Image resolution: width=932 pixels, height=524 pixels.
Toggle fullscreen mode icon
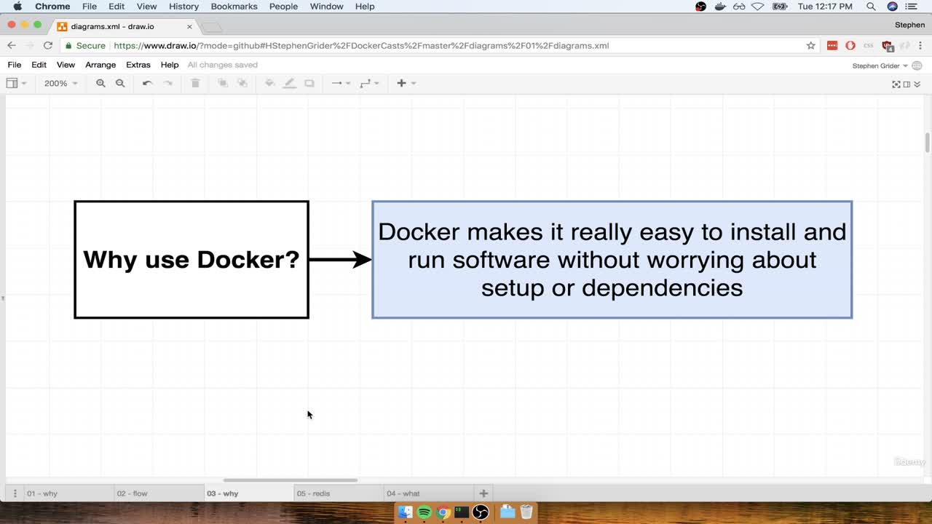(896, 84)
